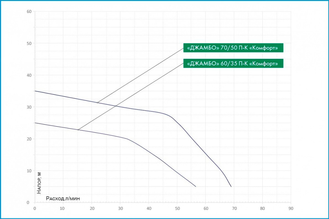The width and height of the screenshot is (329, 219).
Task: Click the upper curve's start at 35 m
Action: pos(35,91)
